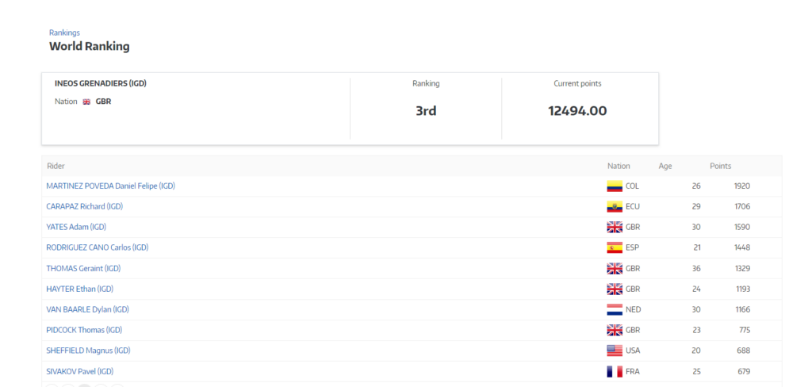The image size is (812, 387).
Task: Click the GBR flag in Yates row
Action: [614, 227]
